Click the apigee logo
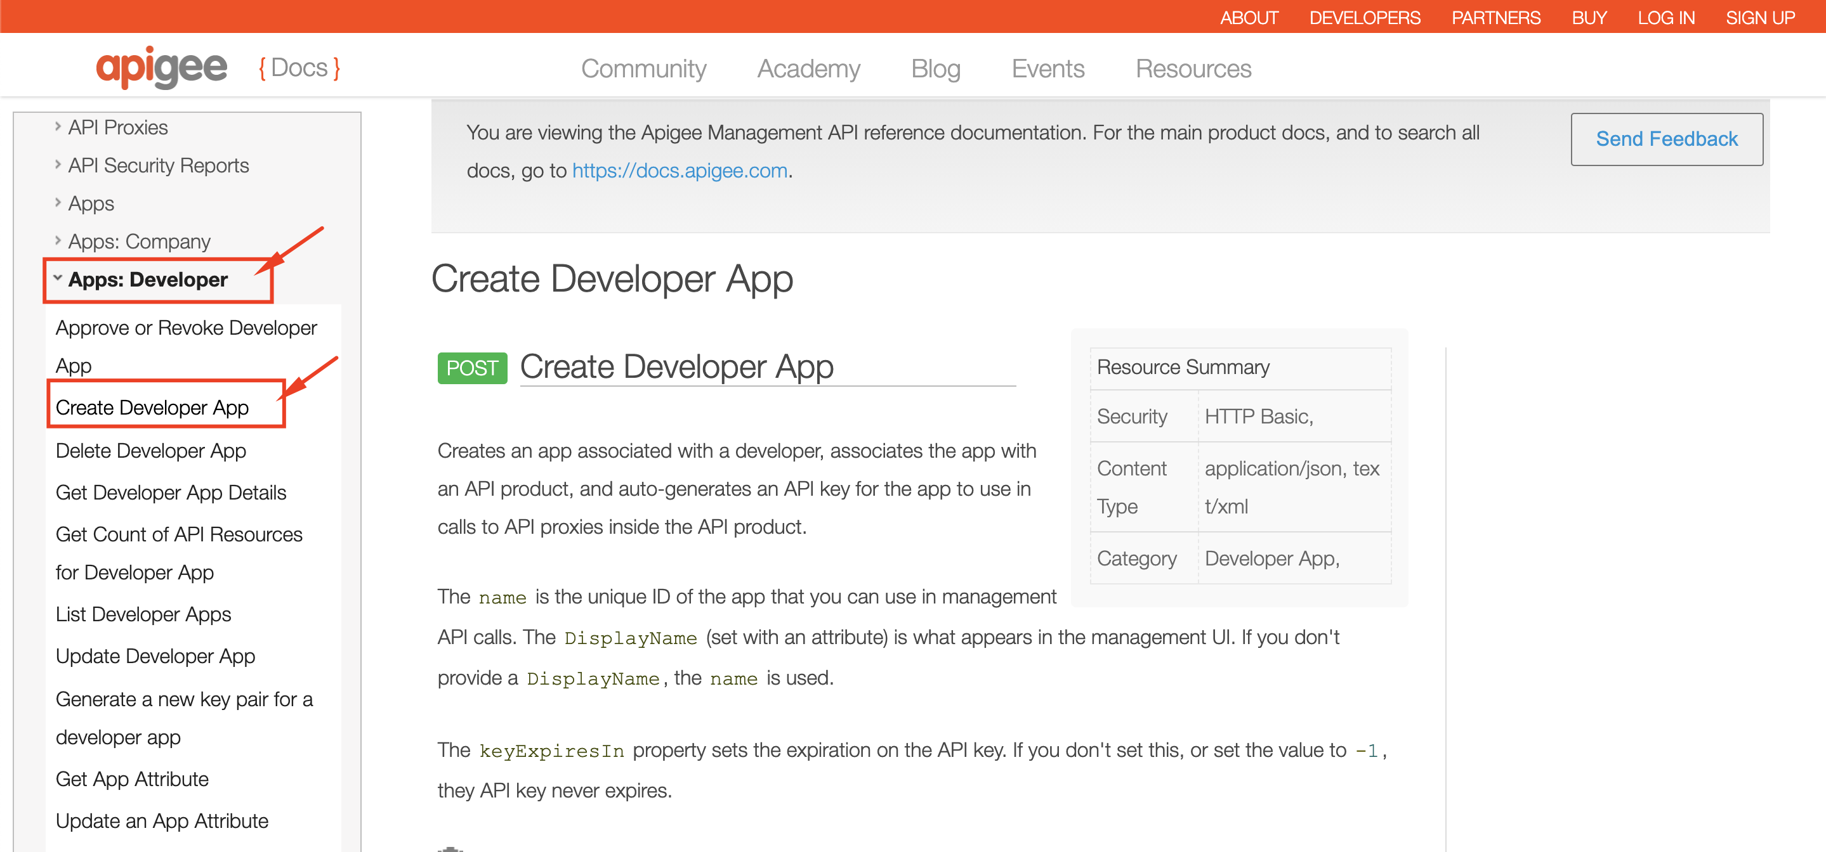Screen dimensions: 1826x852 162,67
